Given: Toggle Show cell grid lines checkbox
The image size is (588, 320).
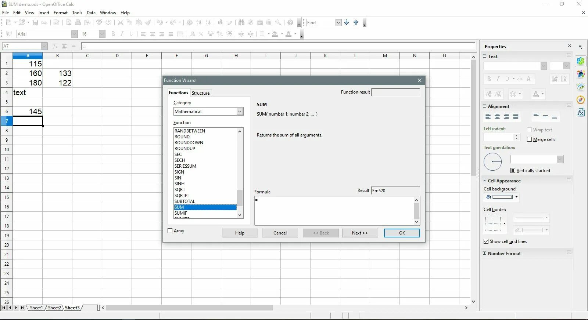Looking at the screenshot, I should (486, 241).
